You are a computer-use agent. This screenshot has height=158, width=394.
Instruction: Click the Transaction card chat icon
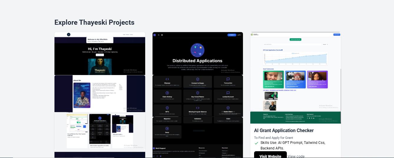click(x=228, y=79)
